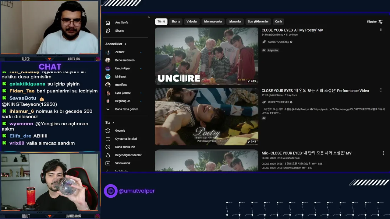
Task: Open Ana Sayfa home icon in sidebar
Action: (x=108, y=23)
